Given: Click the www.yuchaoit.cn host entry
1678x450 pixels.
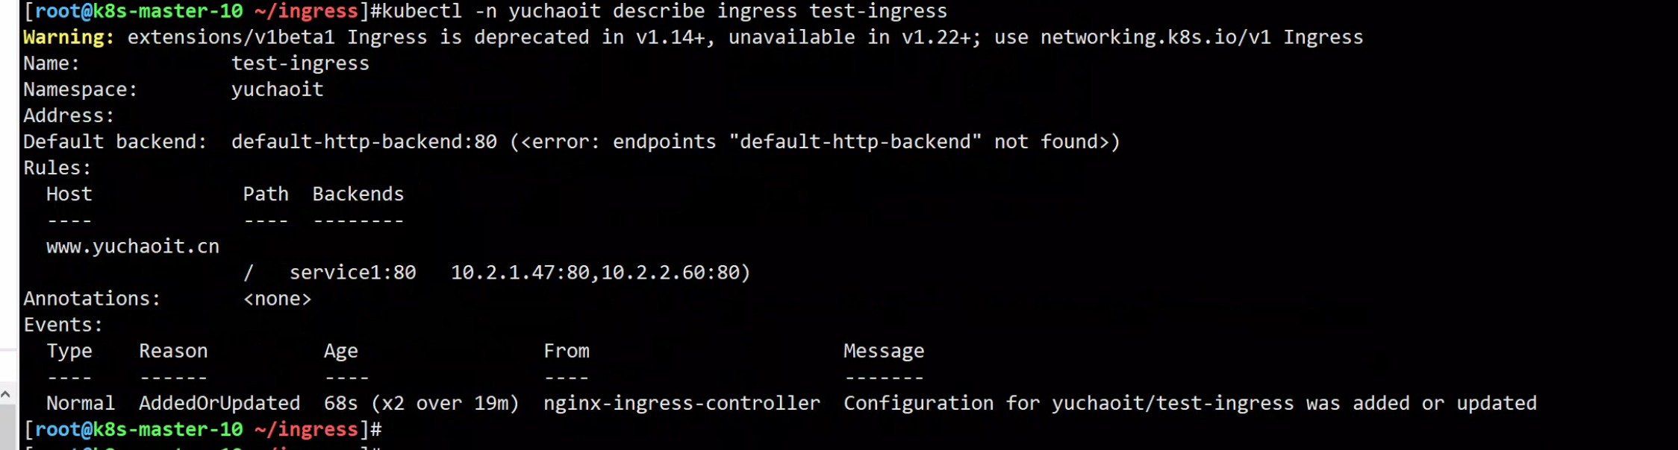Looking at the screenshot, I should (x=133, y=247).
